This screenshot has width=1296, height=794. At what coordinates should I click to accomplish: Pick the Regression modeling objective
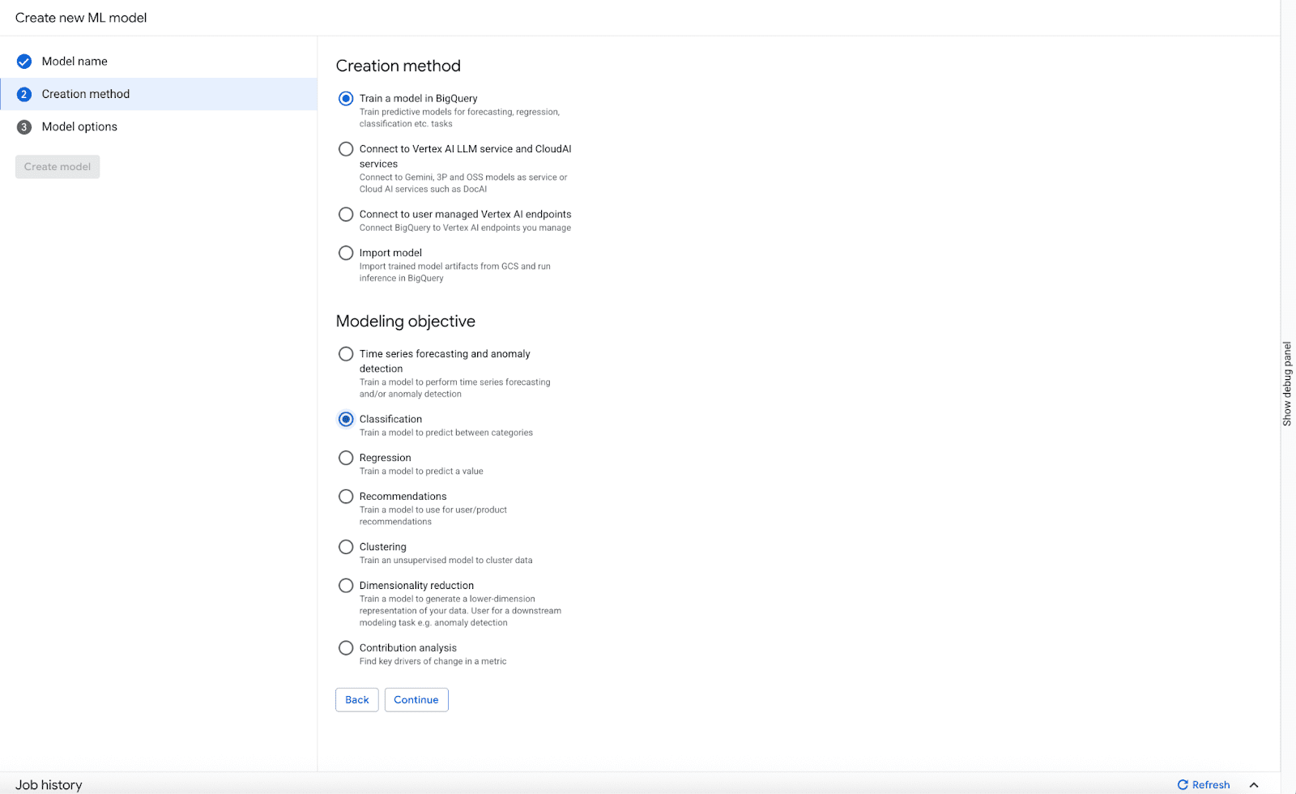346,458
